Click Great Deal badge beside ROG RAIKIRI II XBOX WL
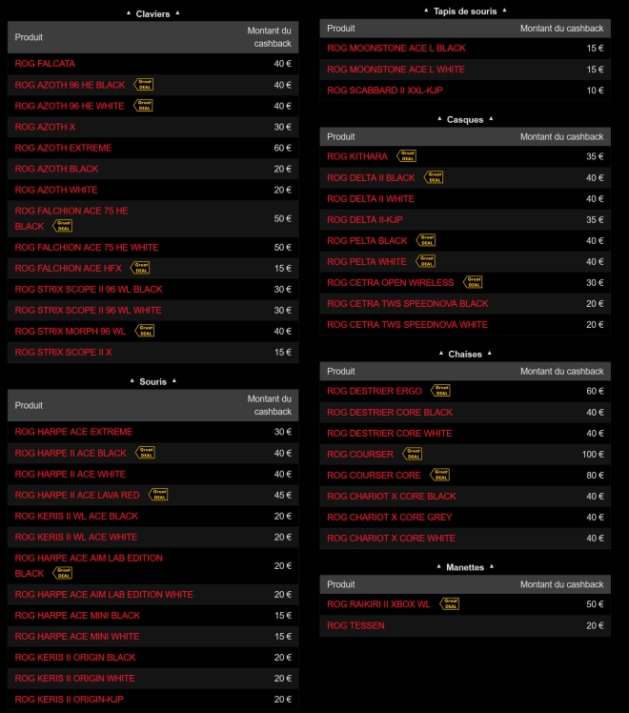The image size is (629, 713). (x=450, y=603)
